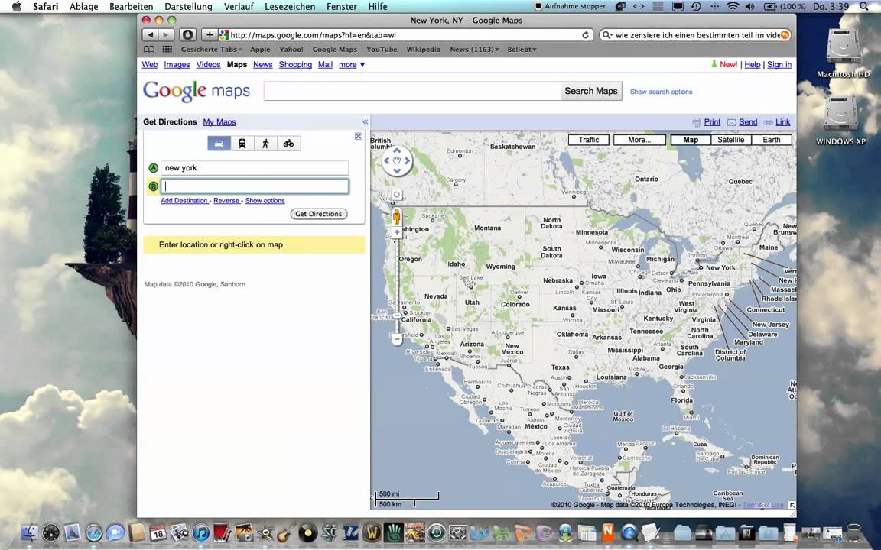This screenshot has height=550, width=881.
Task: Click the volume menu bar icon
Action: click(749, 7)
